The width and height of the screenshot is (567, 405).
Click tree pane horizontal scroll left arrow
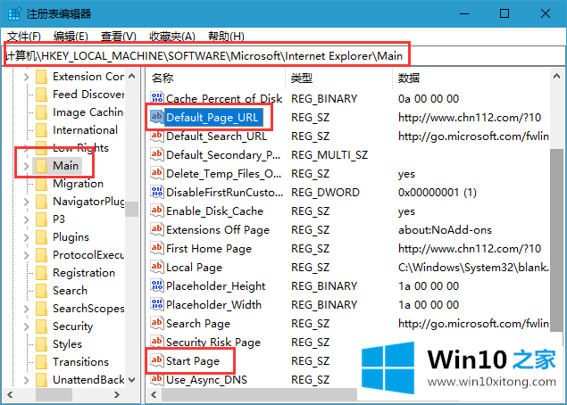[x=10, y=395]
